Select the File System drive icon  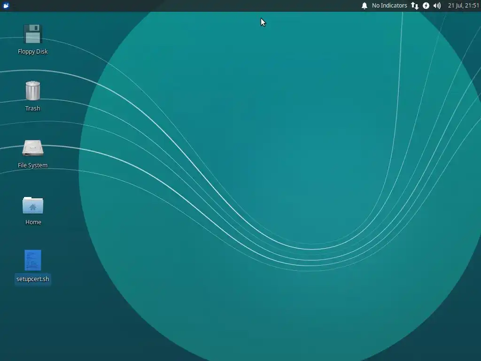click(33, 148)
